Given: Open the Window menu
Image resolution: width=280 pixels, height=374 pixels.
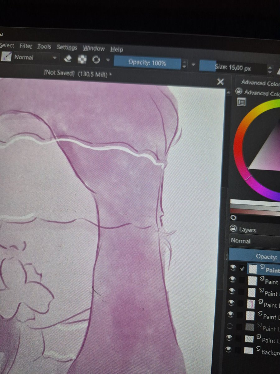Looking at the screenshot, I should (x=94, y=49).
